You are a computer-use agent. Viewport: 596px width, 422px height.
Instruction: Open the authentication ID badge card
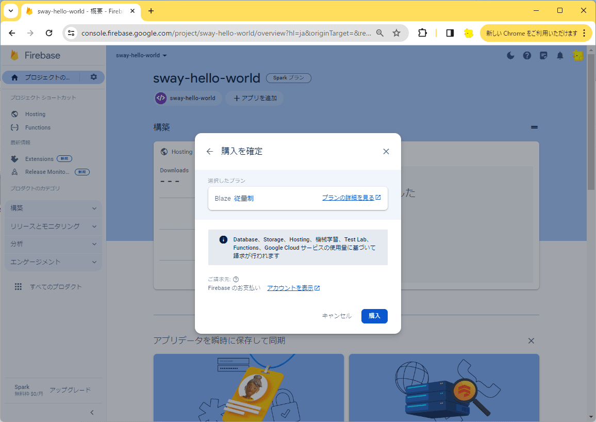click(249, 388)
